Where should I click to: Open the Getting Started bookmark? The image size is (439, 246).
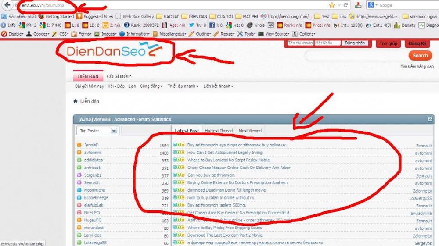point(56,17)
